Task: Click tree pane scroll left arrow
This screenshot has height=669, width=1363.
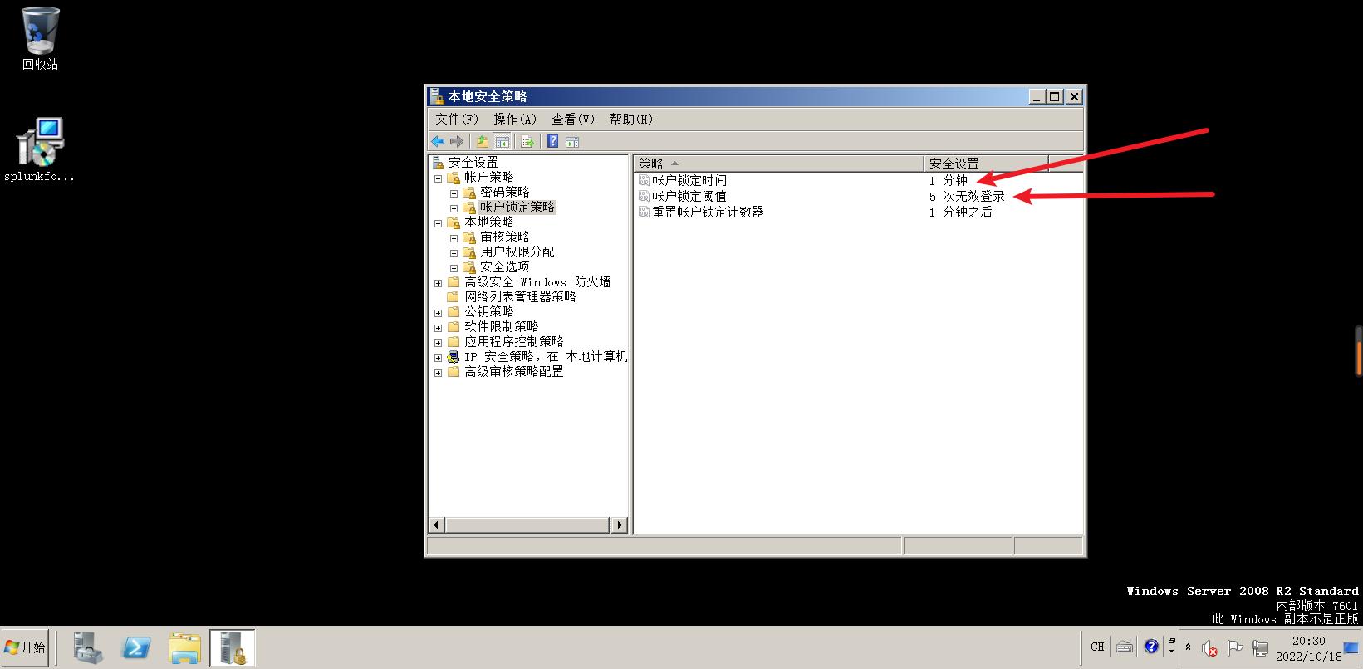Action: (437, 525)
